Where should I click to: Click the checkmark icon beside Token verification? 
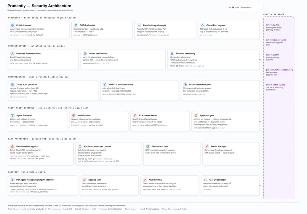85,53
